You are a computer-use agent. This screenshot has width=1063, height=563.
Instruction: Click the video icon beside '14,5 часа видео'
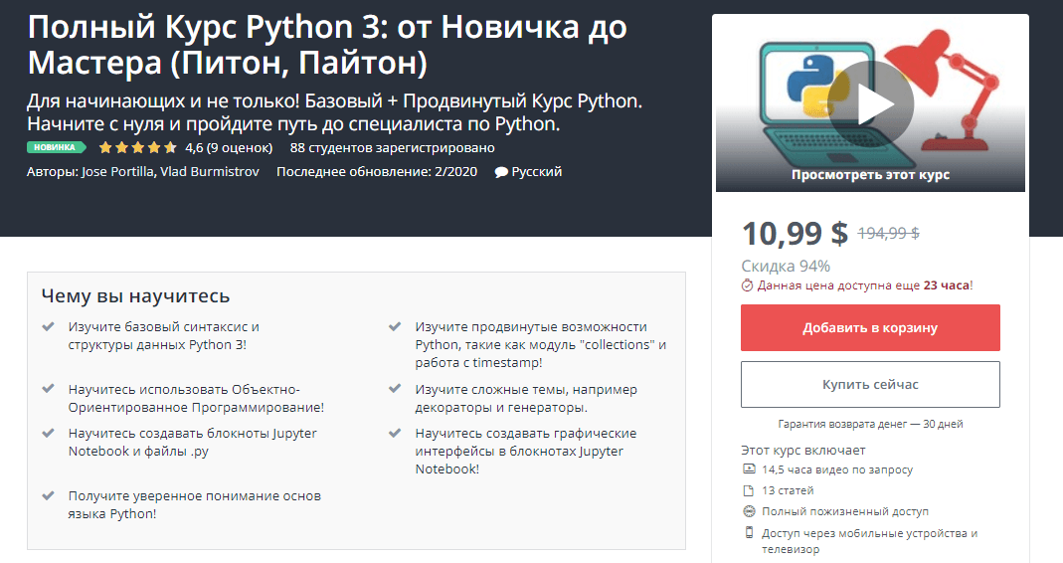pyautogui.click(x=749, y=469)
